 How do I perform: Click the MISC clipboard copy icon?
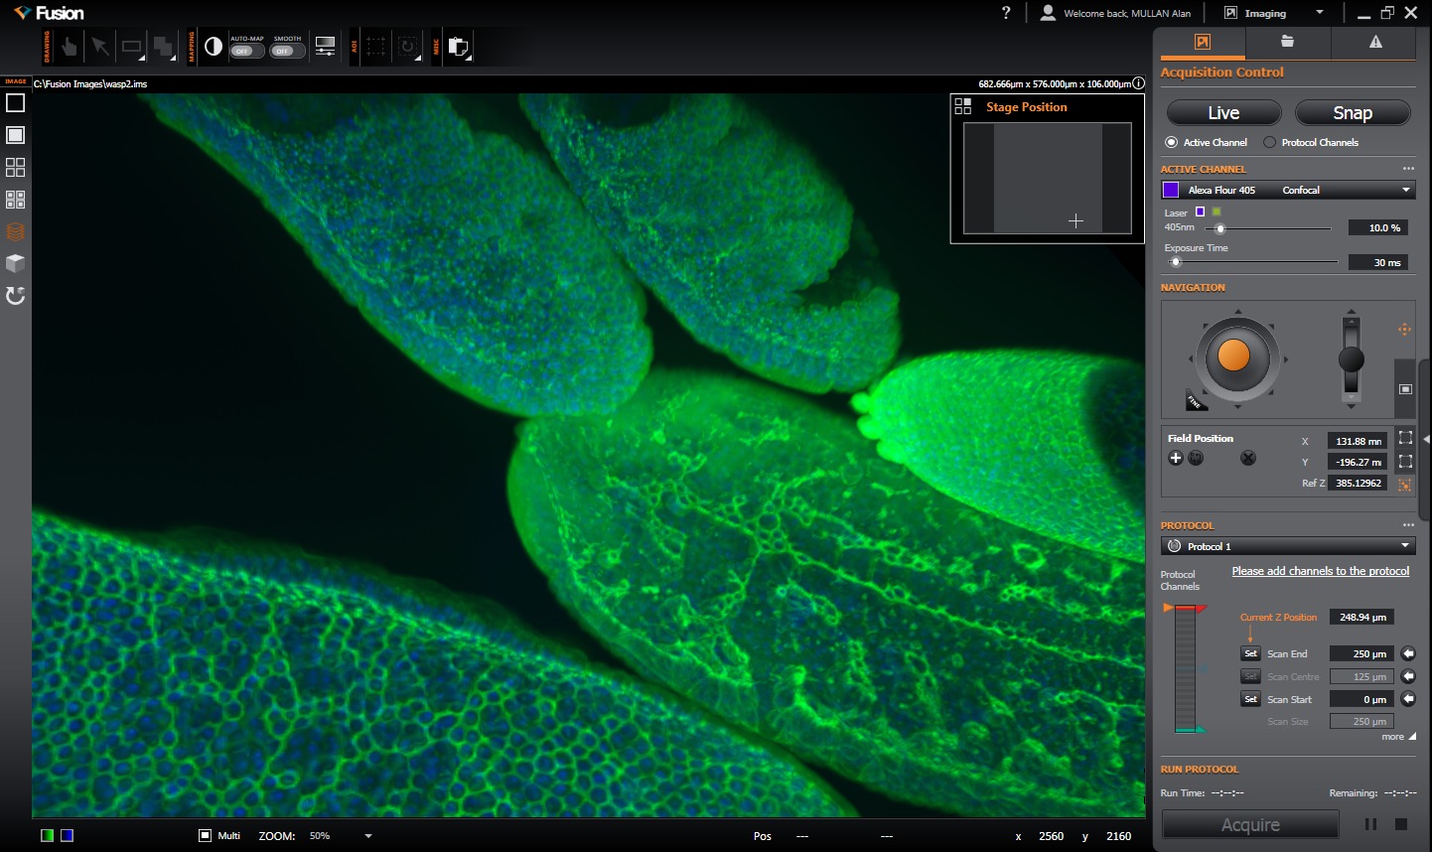[x=458, y=47]
